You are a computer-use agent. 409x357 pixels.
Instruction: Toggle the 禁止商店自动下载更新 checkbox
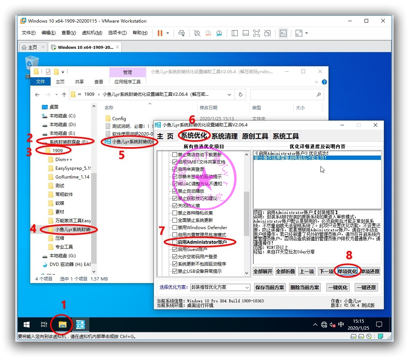[175, 155]
